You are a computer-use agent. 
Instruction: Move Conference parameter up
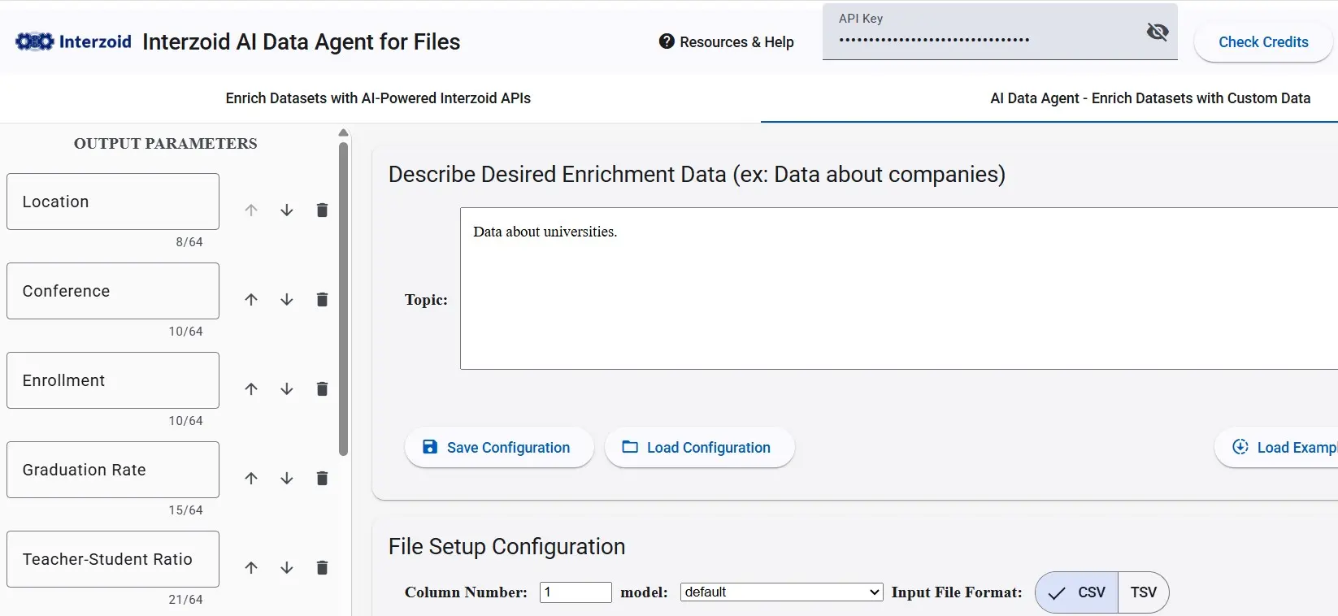251,300
